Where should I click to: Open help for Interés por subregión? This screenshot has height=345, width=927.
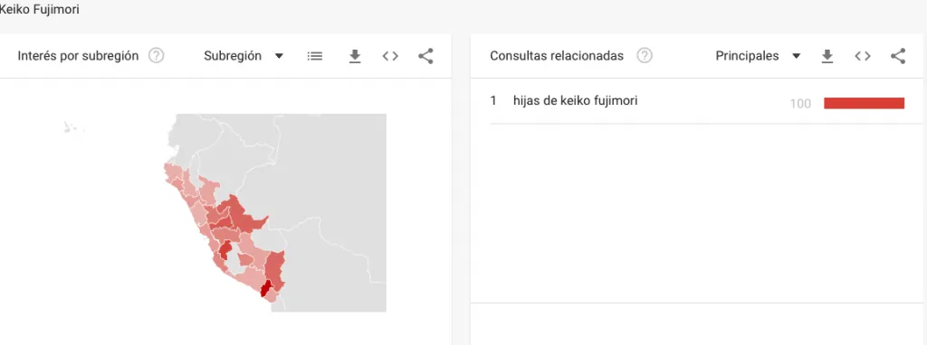tap(156, 56)
